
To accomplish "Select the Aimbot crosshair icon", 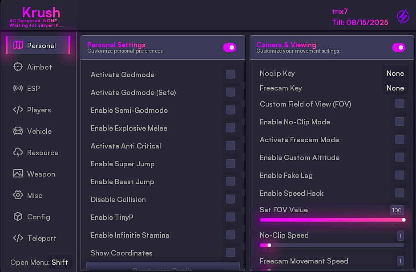I will [x=18, y=67].
